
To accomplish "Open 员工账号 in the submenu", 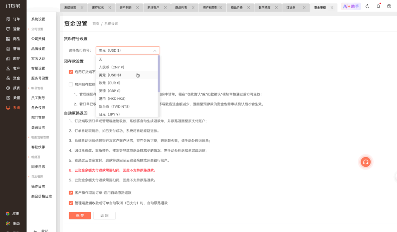I will click(38, 98).
